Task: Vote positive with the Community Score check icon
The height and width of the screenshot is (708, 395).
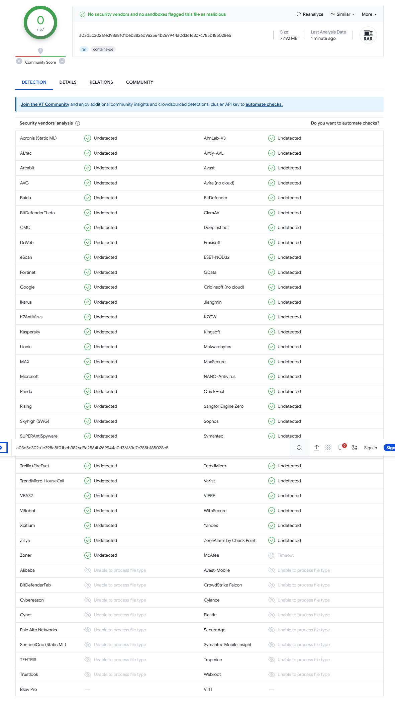Action: [x=62, y=61]
